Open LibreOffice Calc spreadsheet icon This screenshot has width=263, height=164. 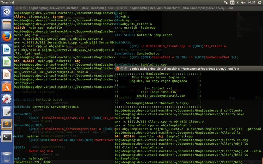point(7,62)
